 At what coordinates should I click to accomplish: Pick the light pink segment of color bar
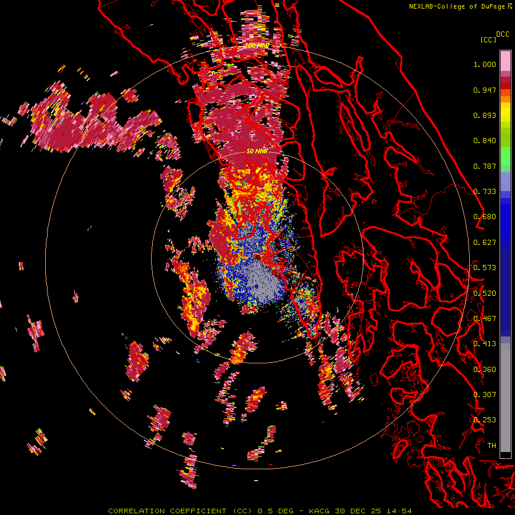(505, 61)
